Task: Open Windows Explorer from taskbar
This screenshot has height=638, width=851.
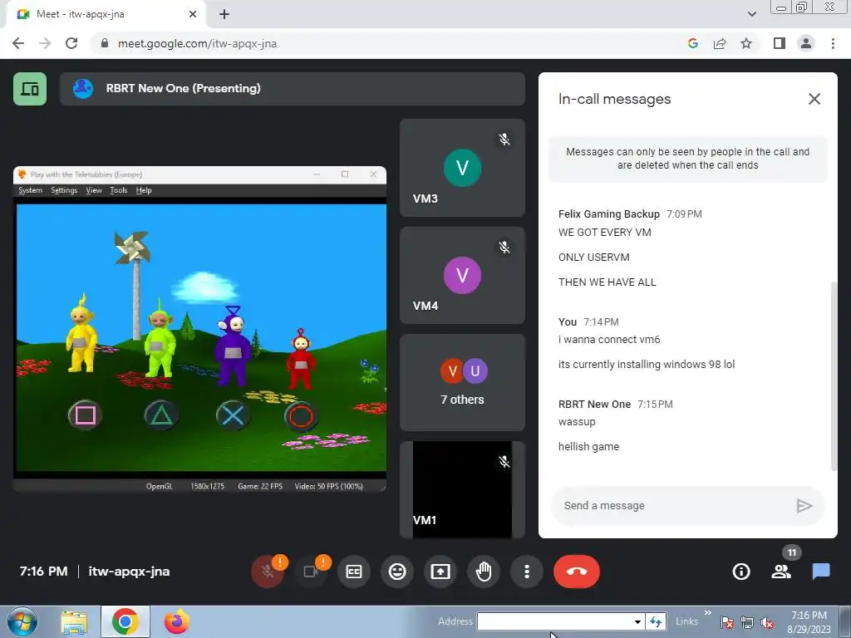Action: point(74,622)
